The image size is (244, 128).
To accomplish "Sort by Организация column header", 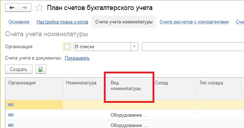I will click(x=34, y=88).
